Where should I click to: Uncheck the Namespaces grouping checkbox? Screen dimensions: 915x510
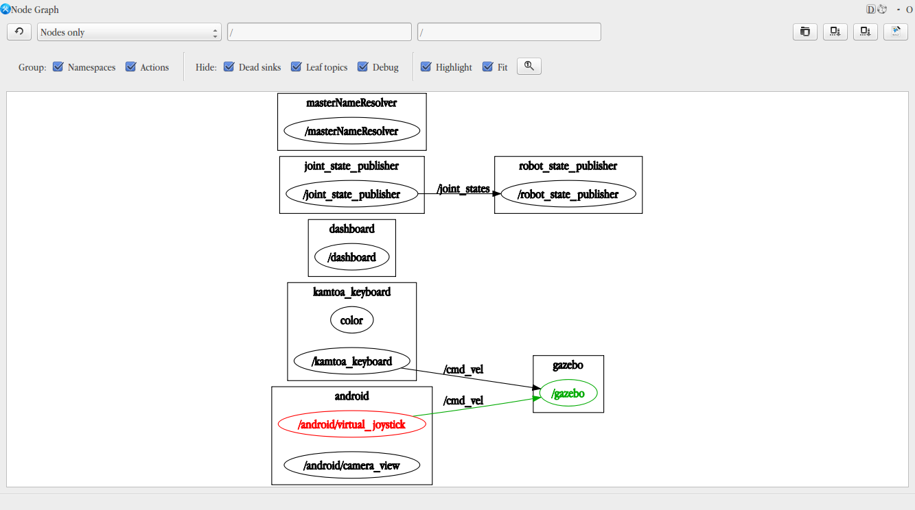coord(58,66)
